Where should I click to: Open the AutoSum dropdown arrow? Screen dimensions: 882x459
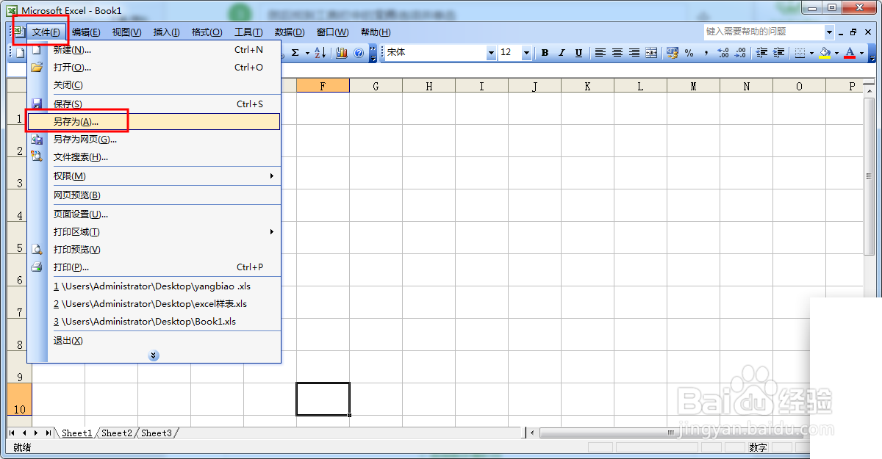pos(306,53)
